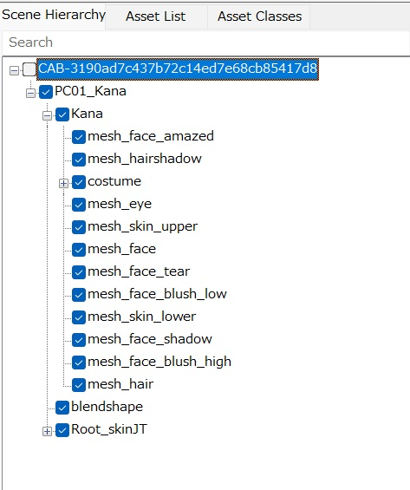Screen dimensions: 410x490
Task: Select the mesh_skin_upper label
Action: [143, 226]
